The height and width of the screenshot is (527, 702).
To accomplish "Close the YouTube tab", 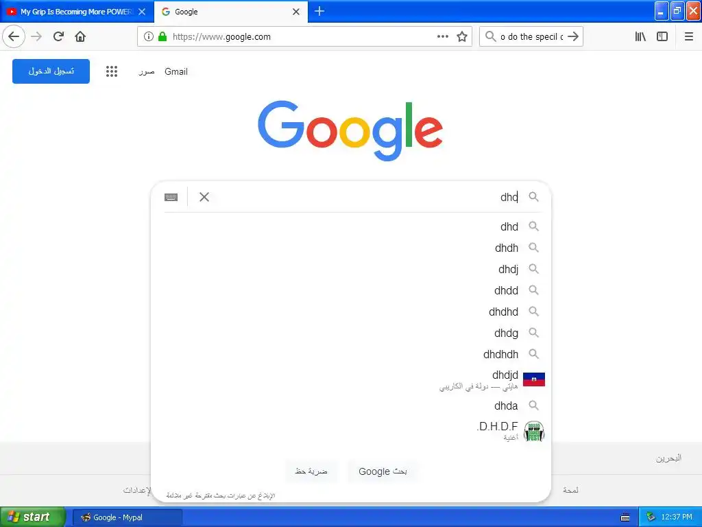I will pyautogui.click(x=142, y=12).
